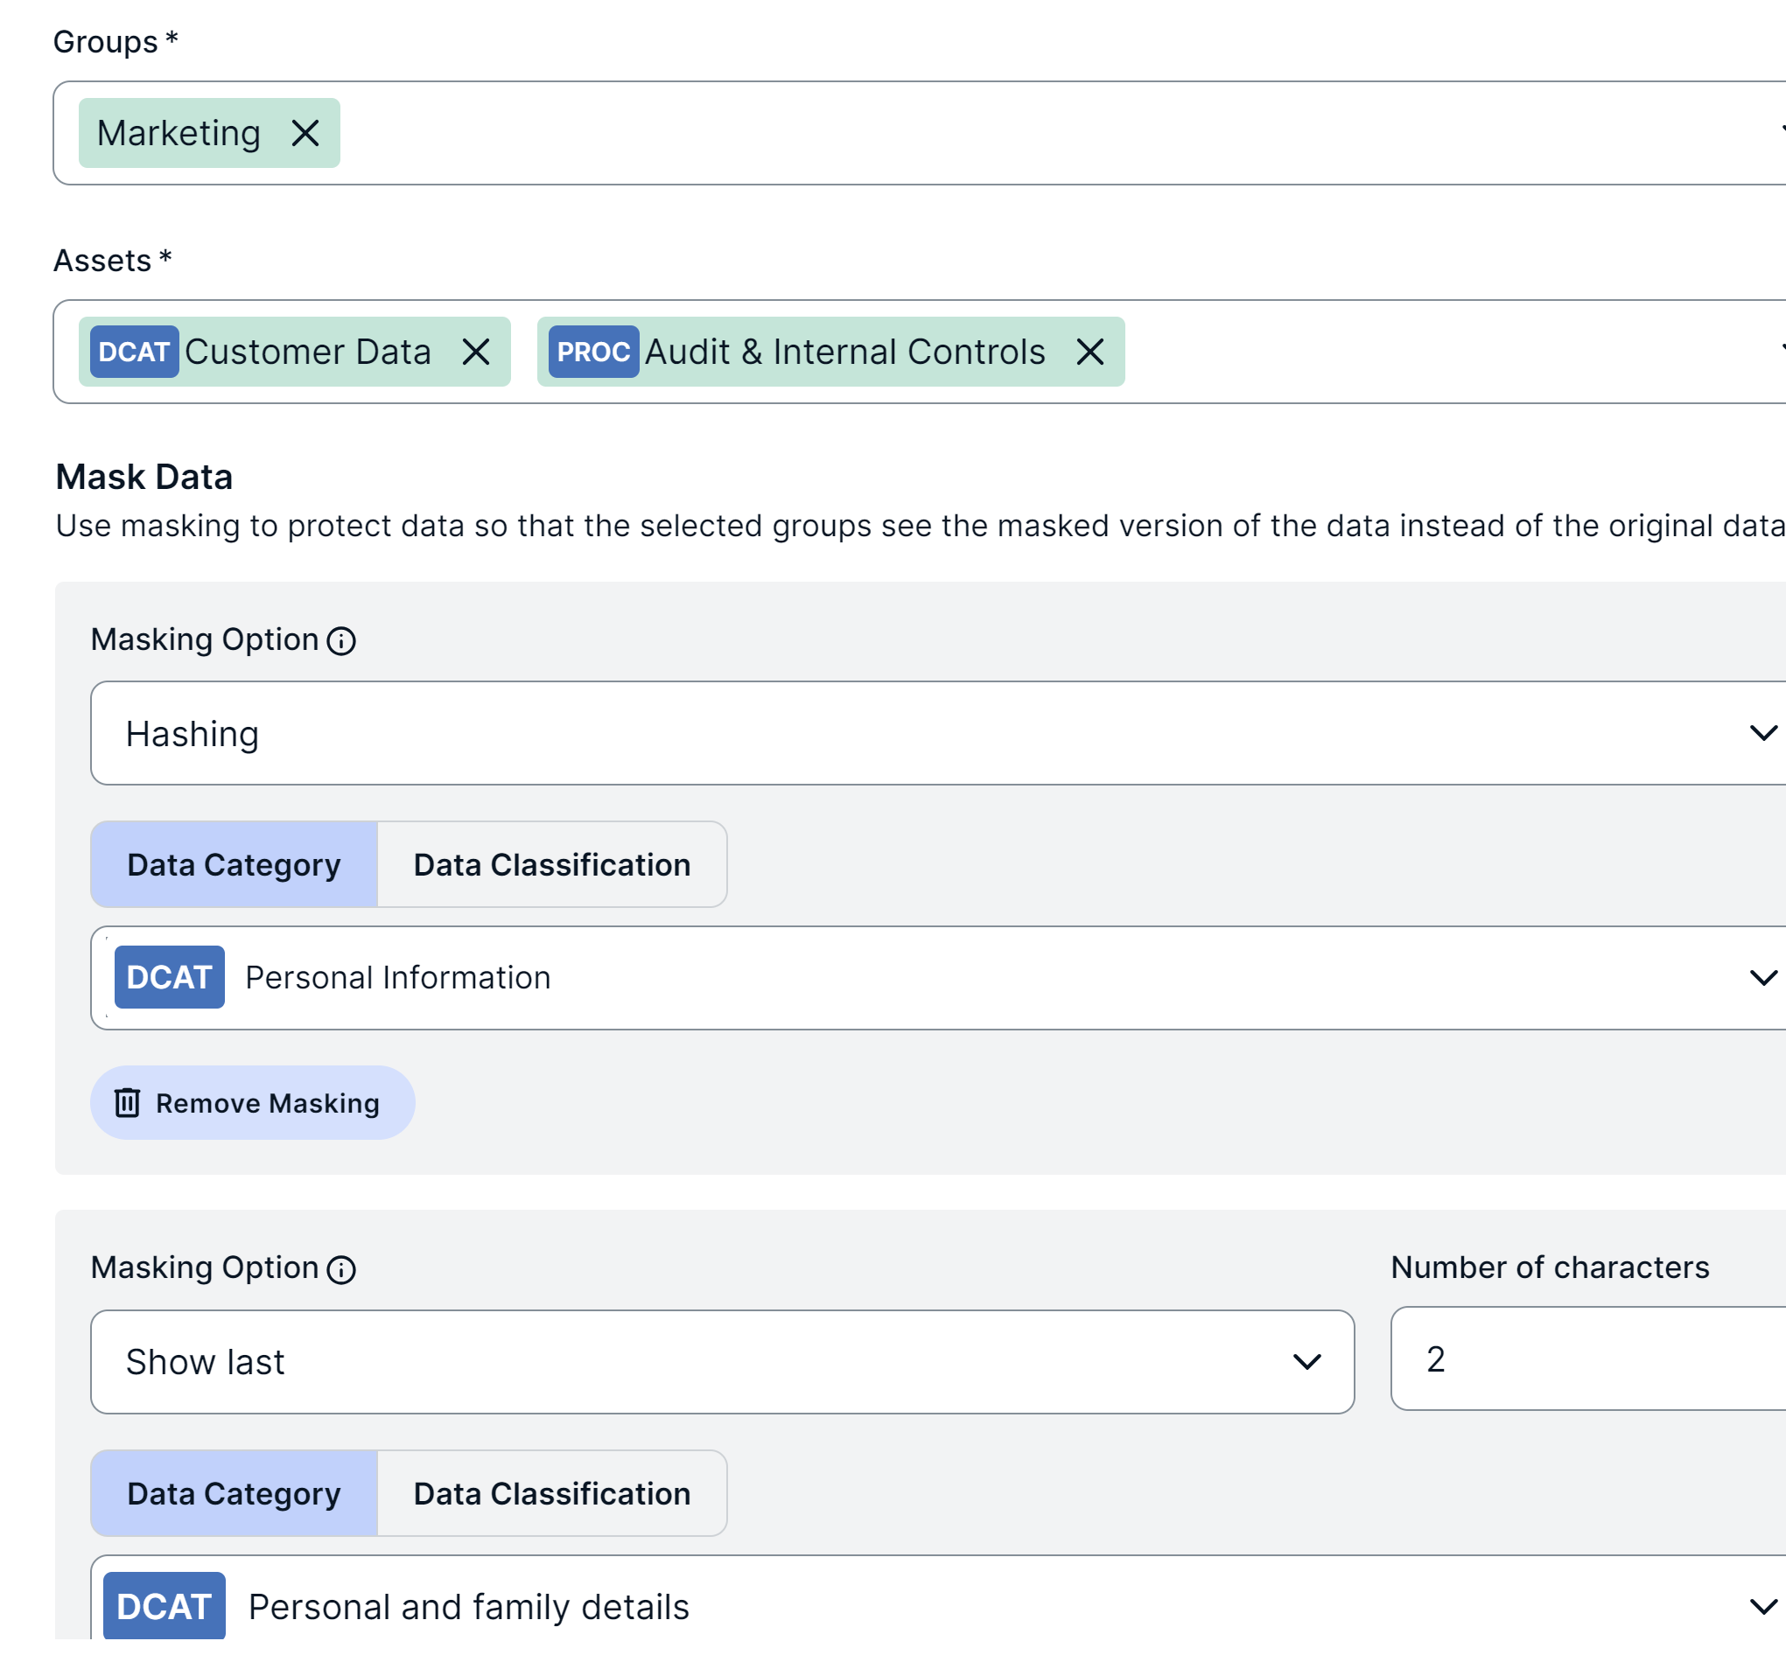Click inside the Groups selection field
Image resolution: width=1786 pixels, height=1662 pixels.
coord(988,133)
